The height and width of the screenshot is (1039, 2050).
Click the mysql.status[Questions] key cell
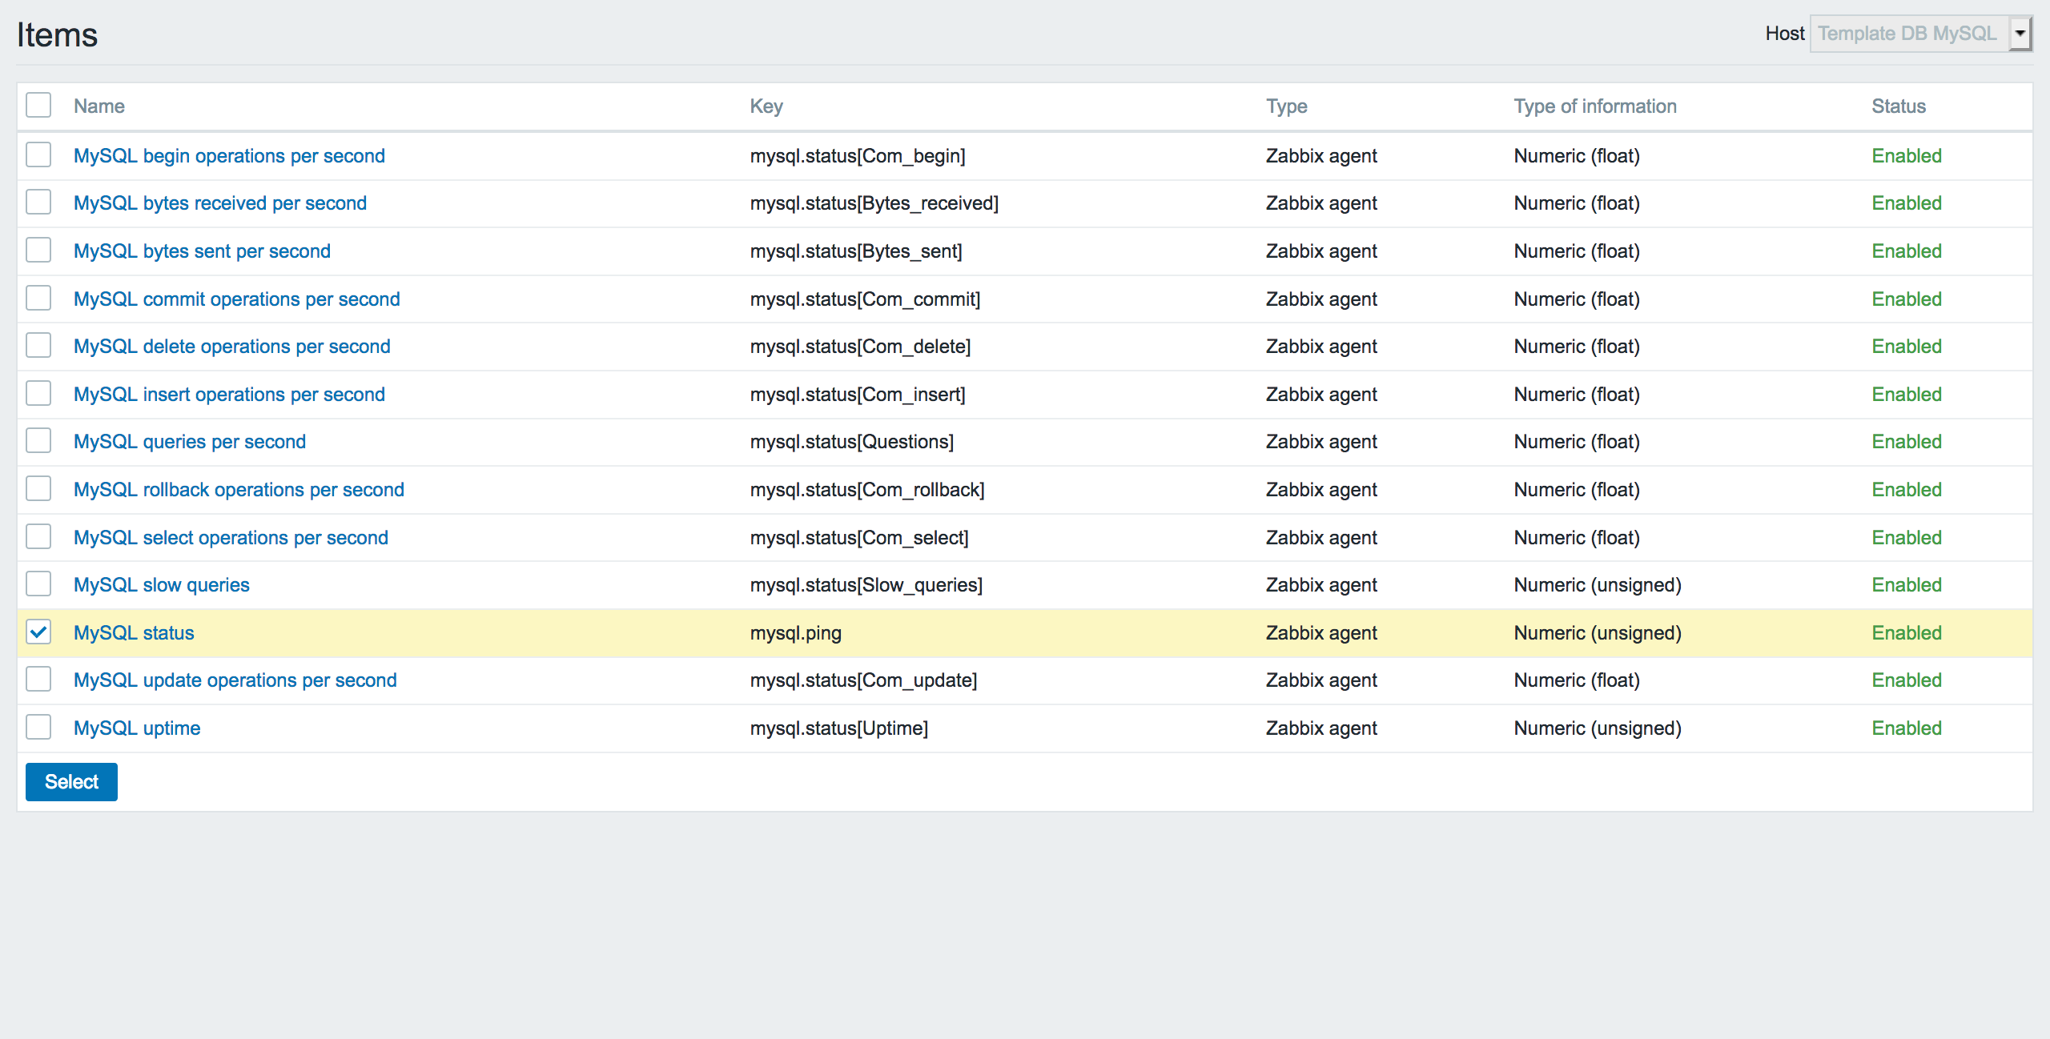click(x=852, y=442)
